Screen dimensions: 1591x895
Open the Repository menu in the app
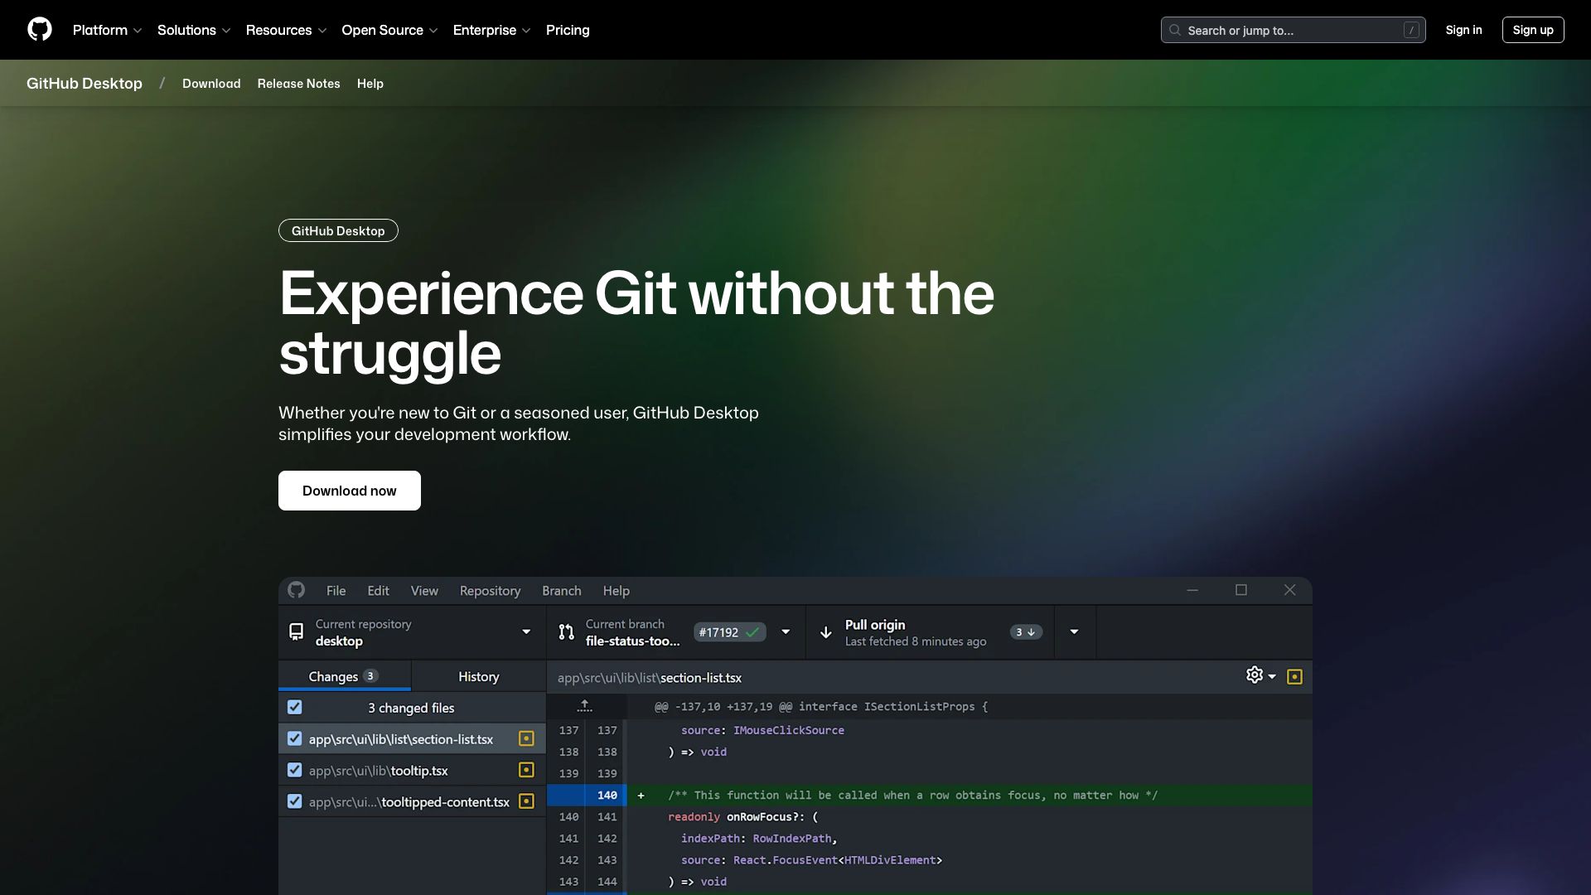(x=490, y=590)
